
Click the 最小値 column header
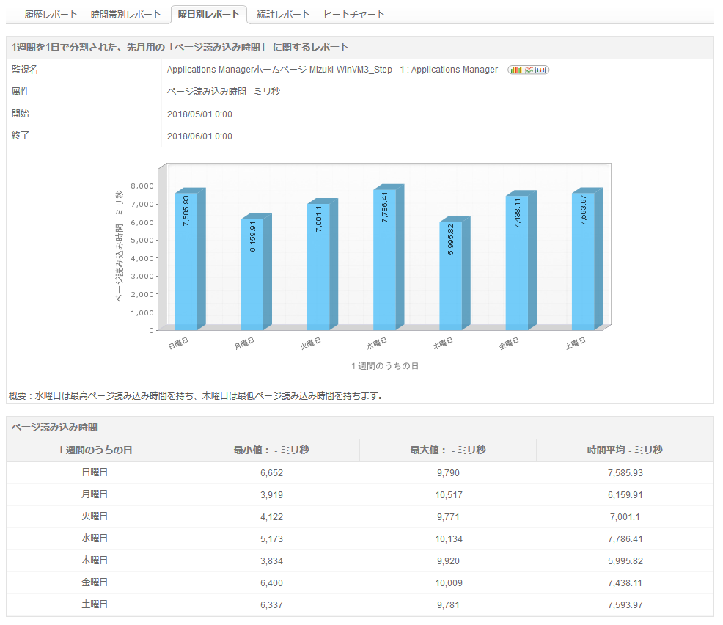coord(271,450)
